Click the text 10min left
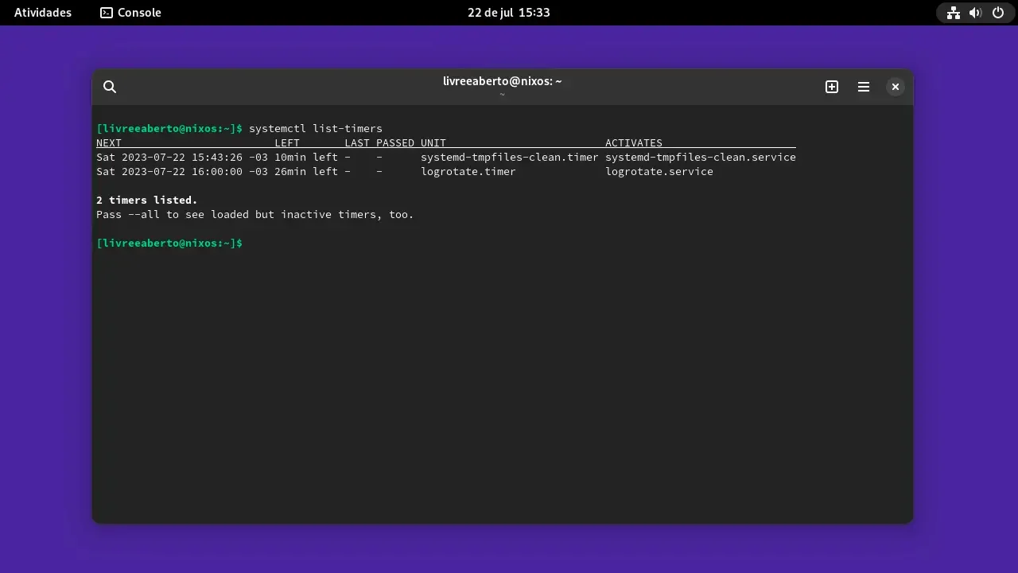 pos(306,158)
